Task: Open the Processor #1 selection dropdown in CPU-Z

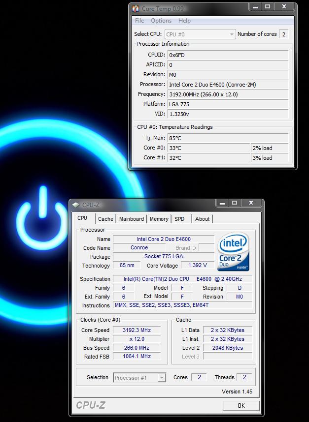Action: coord(139,378)
